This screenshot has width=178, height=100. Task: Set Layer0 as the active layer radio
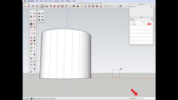click(x=131, y=24)
